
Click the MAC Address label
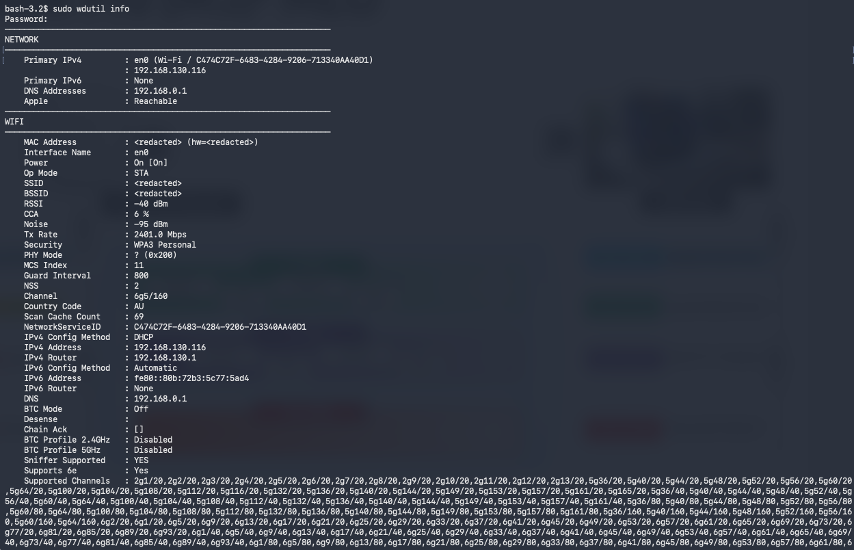point(50,142)
